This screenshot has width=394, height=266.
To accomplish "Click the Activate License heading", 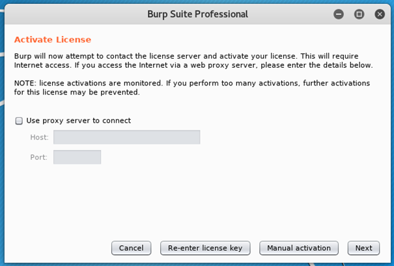I will pyautogui.click(x=53, y=40).
